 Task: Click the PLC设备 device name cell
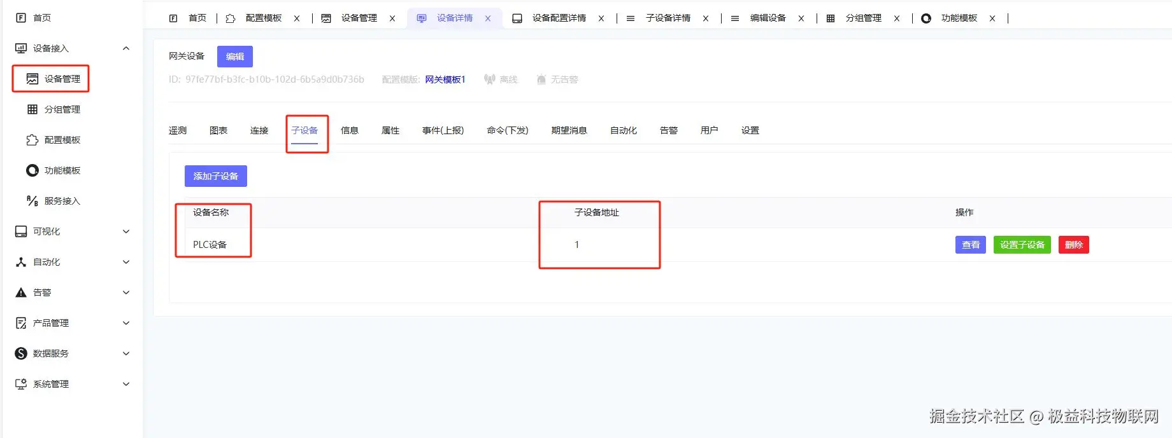click(x=210, y=245)
